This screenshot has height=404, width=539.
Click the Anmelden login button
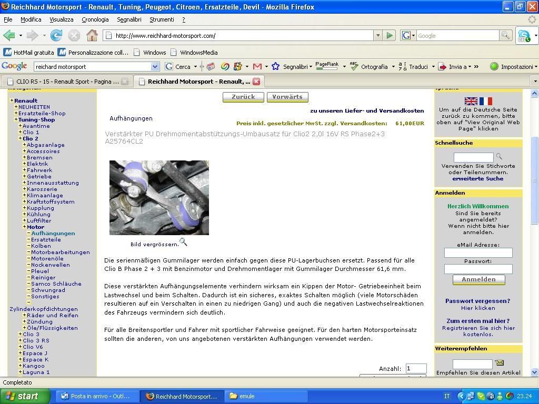(478, 280)
